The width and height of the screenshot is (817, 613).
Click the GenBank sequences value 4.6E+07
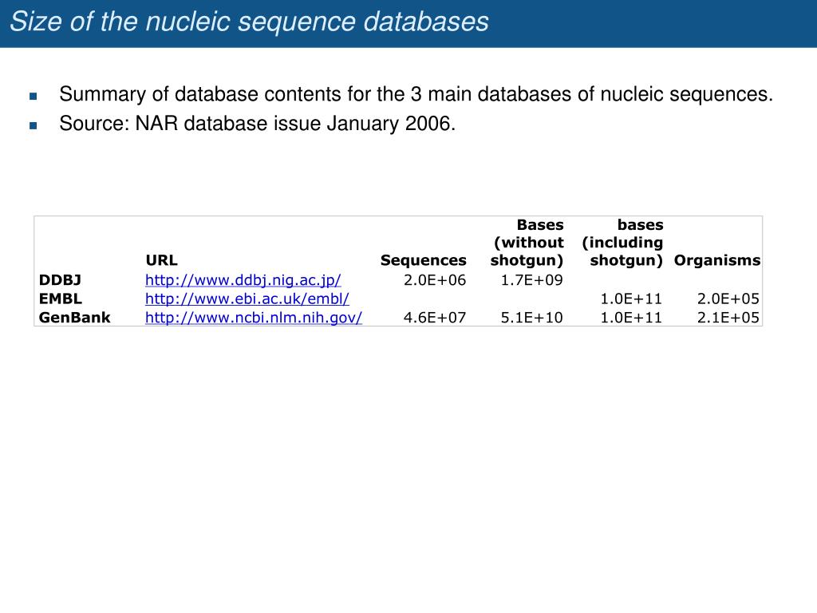click(x=435, y=318)
